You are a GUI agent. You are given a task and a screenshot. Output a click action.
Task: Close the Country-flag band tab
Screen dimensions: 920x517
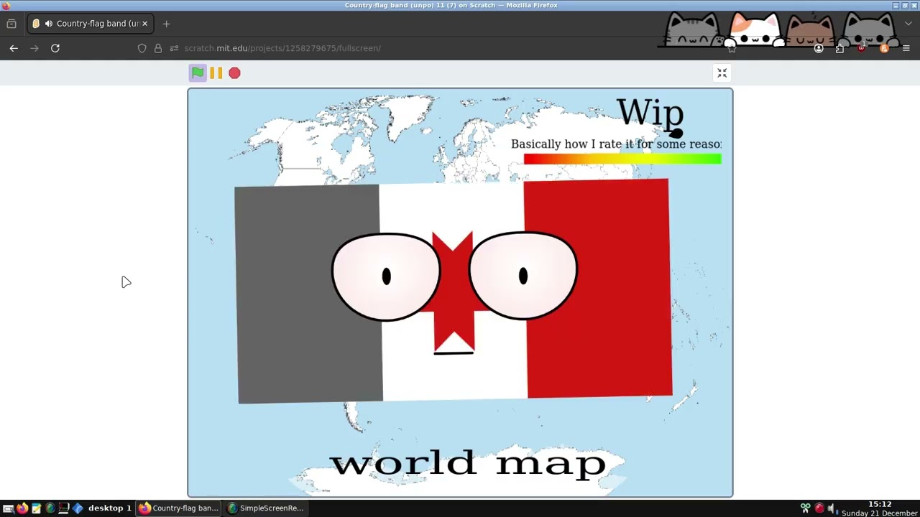click(x=144, y=24)
